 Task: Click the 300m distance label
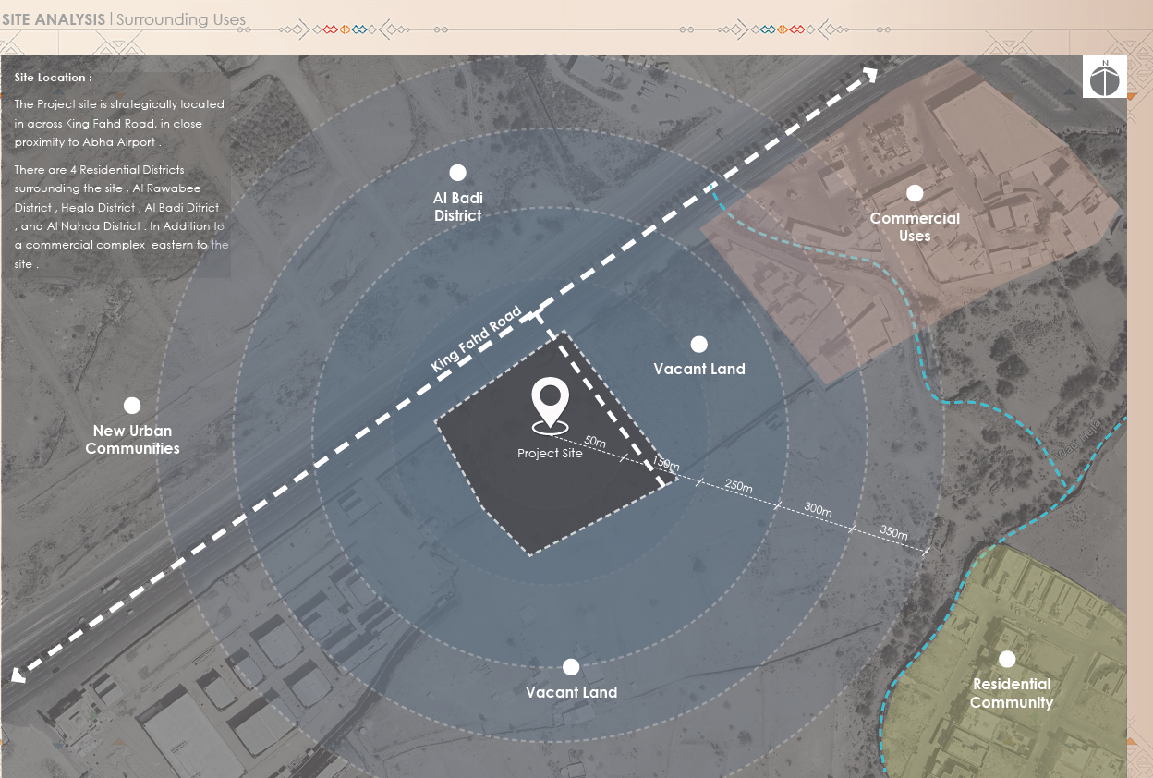point(818,509)
